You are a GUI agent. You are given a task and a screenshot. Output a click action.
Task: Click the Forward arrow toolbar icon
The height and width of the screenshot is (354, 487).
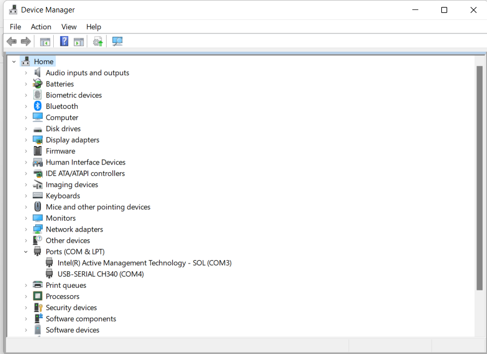pyautogui.click(x=26, y=41)
